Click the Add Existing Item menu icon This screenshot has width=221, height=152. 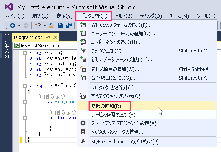pos(83,78)
